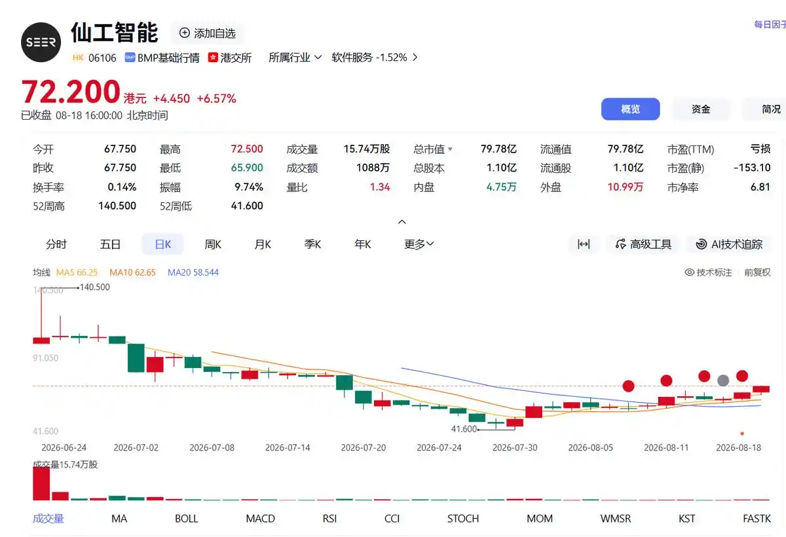Click the SEER company logo

pyautogui.click(x=41, y=43)
